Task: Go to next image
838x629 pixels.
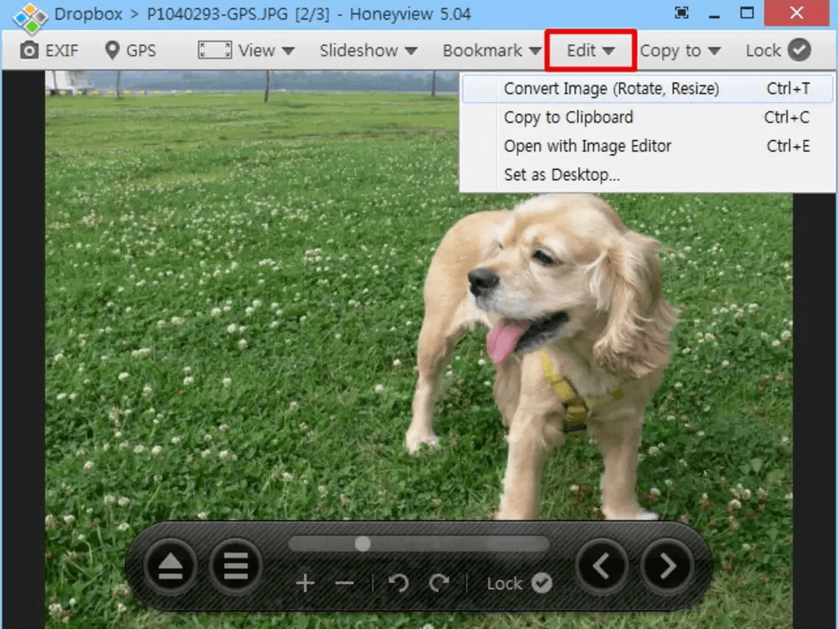Action: pyautogui.click(x=667, y=567)
